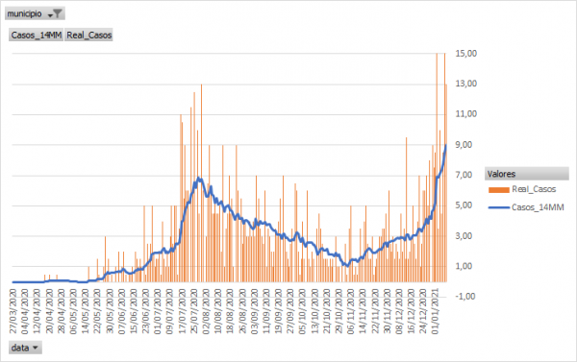Click the 29/10/2020 date axis label

(339, 311)
